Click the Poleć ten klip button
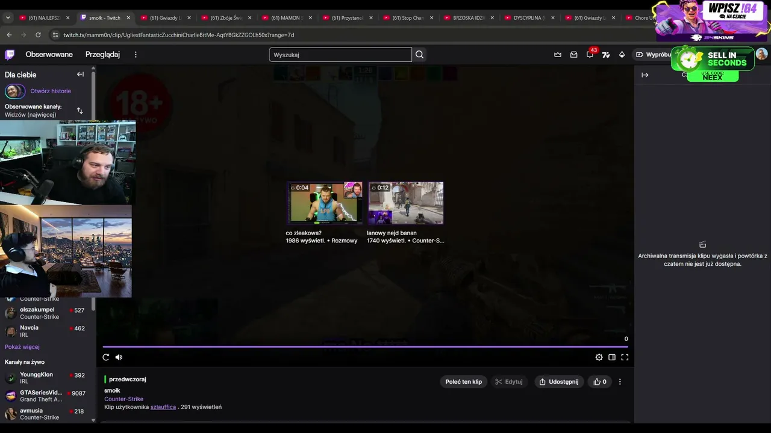The height and width of the screenshot is (433, 771). [x=463, y=382]
